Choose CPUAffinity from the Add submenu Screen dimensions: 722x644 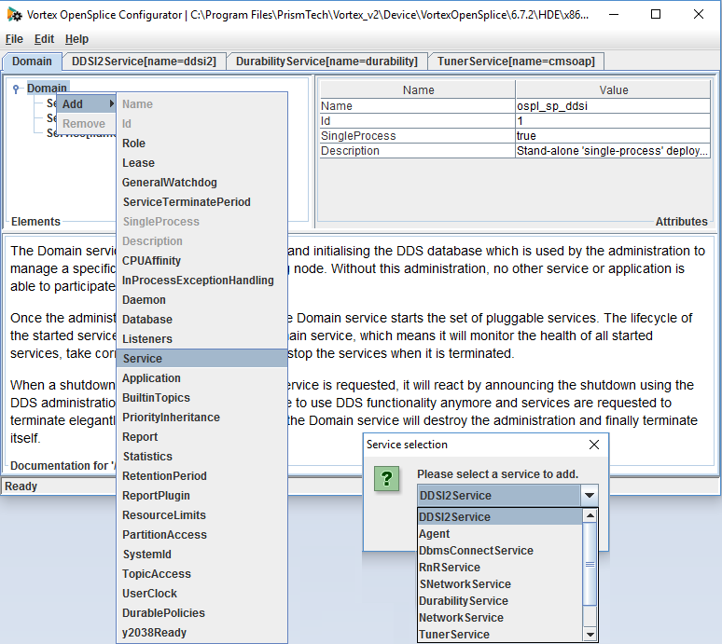pyautogui.click(x=202, y=261)
